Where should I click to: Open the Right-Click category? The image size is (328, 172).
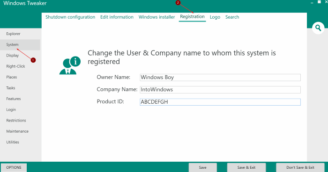point(20,66)
